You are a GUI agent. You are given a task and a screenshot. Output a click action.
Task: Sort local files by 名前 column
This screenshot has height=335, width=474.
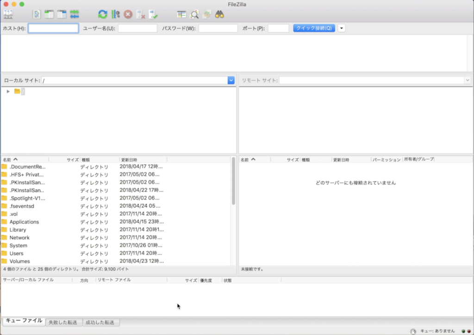point(25,159)
